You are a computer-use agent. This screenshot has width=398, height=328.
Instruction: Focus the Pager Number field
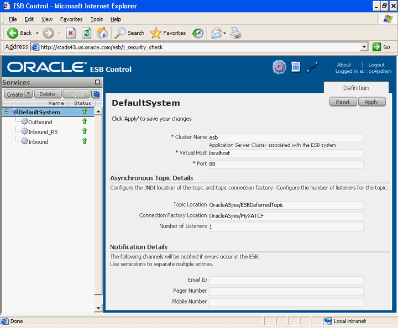286,291
